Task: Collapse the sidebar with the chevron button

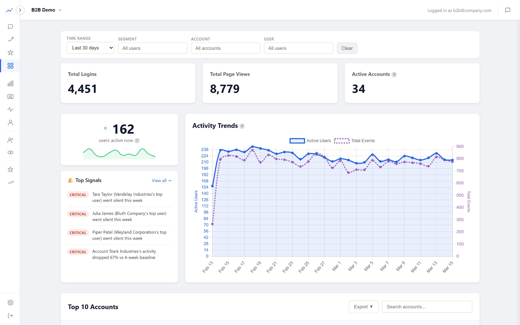Action: (x=20, y=10)
